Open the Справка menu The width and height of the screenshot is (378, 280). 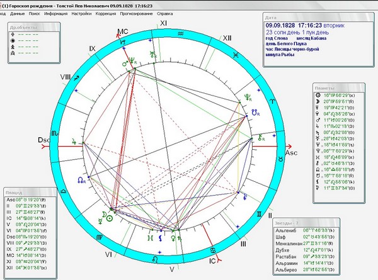[x=165, y=14]
